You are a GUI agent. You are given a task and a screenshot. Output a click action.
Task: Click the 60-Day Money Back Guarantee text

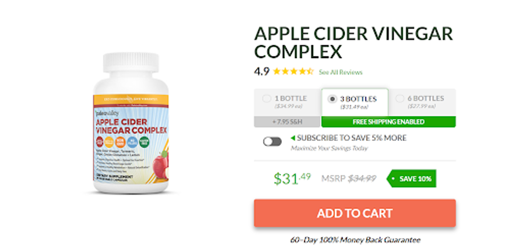[x=355, y=240]
